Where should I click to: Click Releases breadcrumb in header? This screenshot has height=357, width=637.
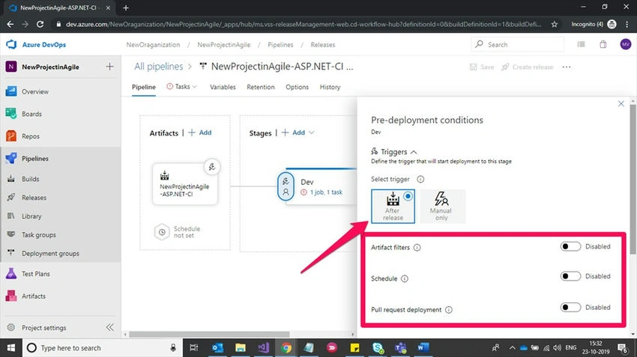(x=323, y=45)
